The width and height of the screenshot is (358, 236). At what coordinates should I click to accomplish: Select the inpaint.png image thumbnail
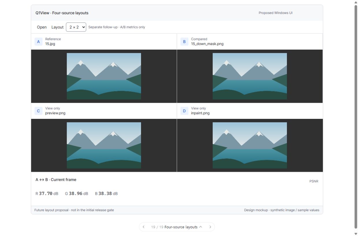(250, 145)
